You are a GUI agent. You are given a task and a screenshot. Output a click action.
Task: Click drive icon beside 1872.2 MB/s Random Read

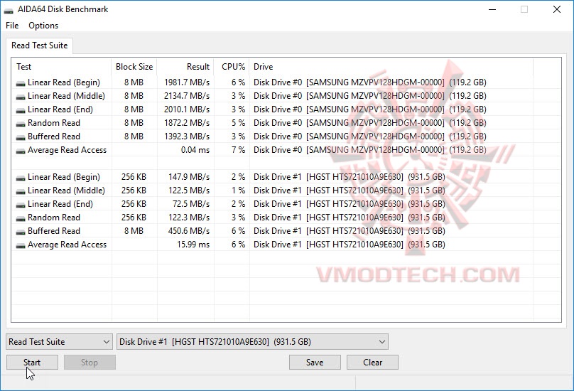[21, 124]
